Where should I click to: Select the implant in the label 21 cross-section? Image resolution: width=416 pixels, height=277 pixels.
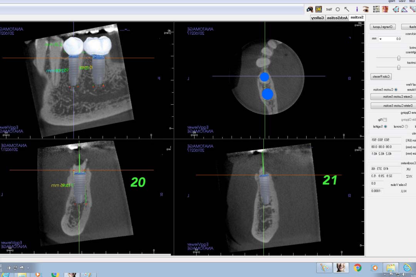click(x=264, y=189)
